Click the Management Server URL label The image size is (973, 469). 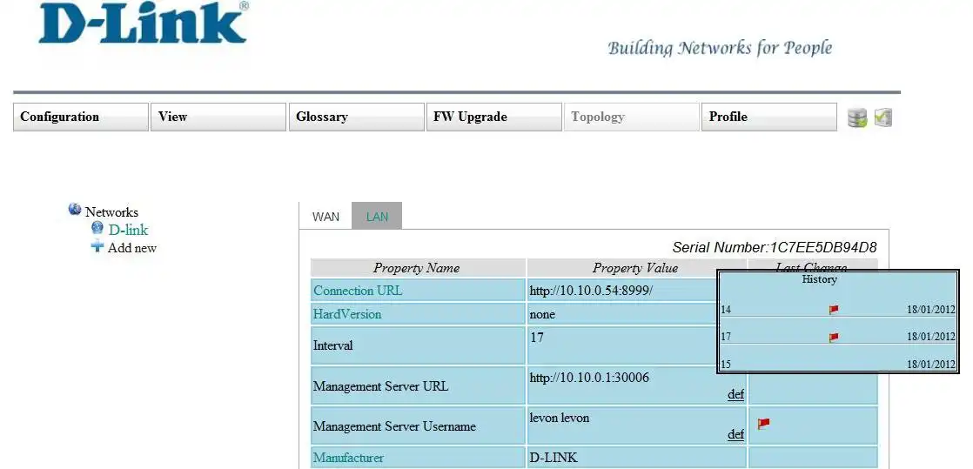[x=380, y=385]
